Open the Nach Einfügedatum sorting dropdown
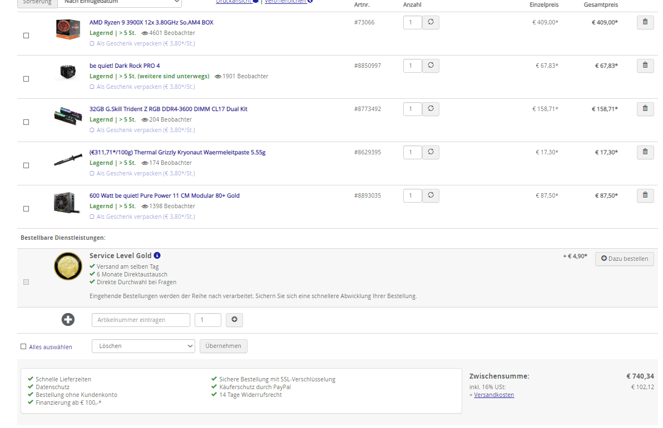 coord(120,3)
